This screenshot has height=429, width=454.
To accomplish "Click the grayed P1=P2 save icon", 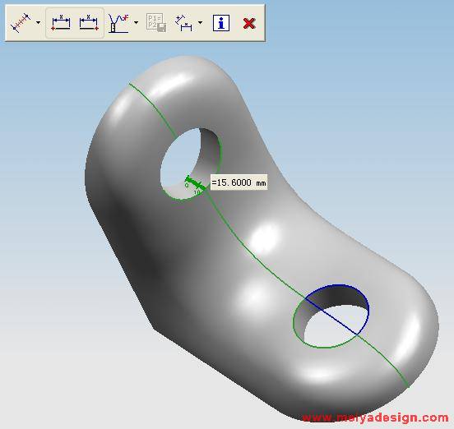I will click(x=156, y=22).
